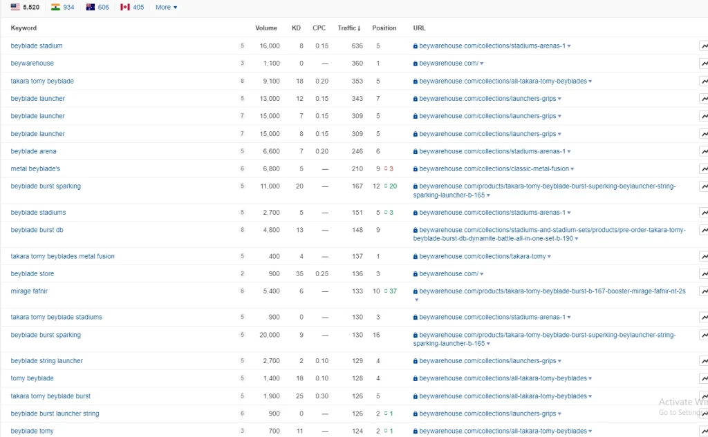Expand URL caret in 'beywarehouse' keyword row

[482, 64]
